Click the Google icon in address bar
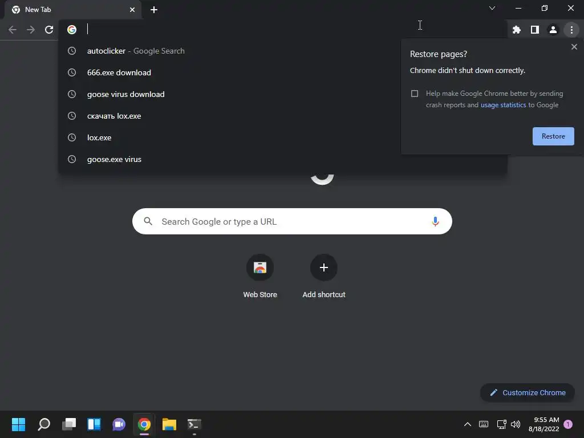The width and height of the screenshot is (584, 438). 72,30
